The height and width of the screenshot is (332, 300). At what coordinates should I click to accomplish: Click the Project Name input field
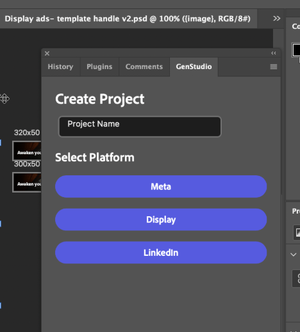click(x=140, y=127)
